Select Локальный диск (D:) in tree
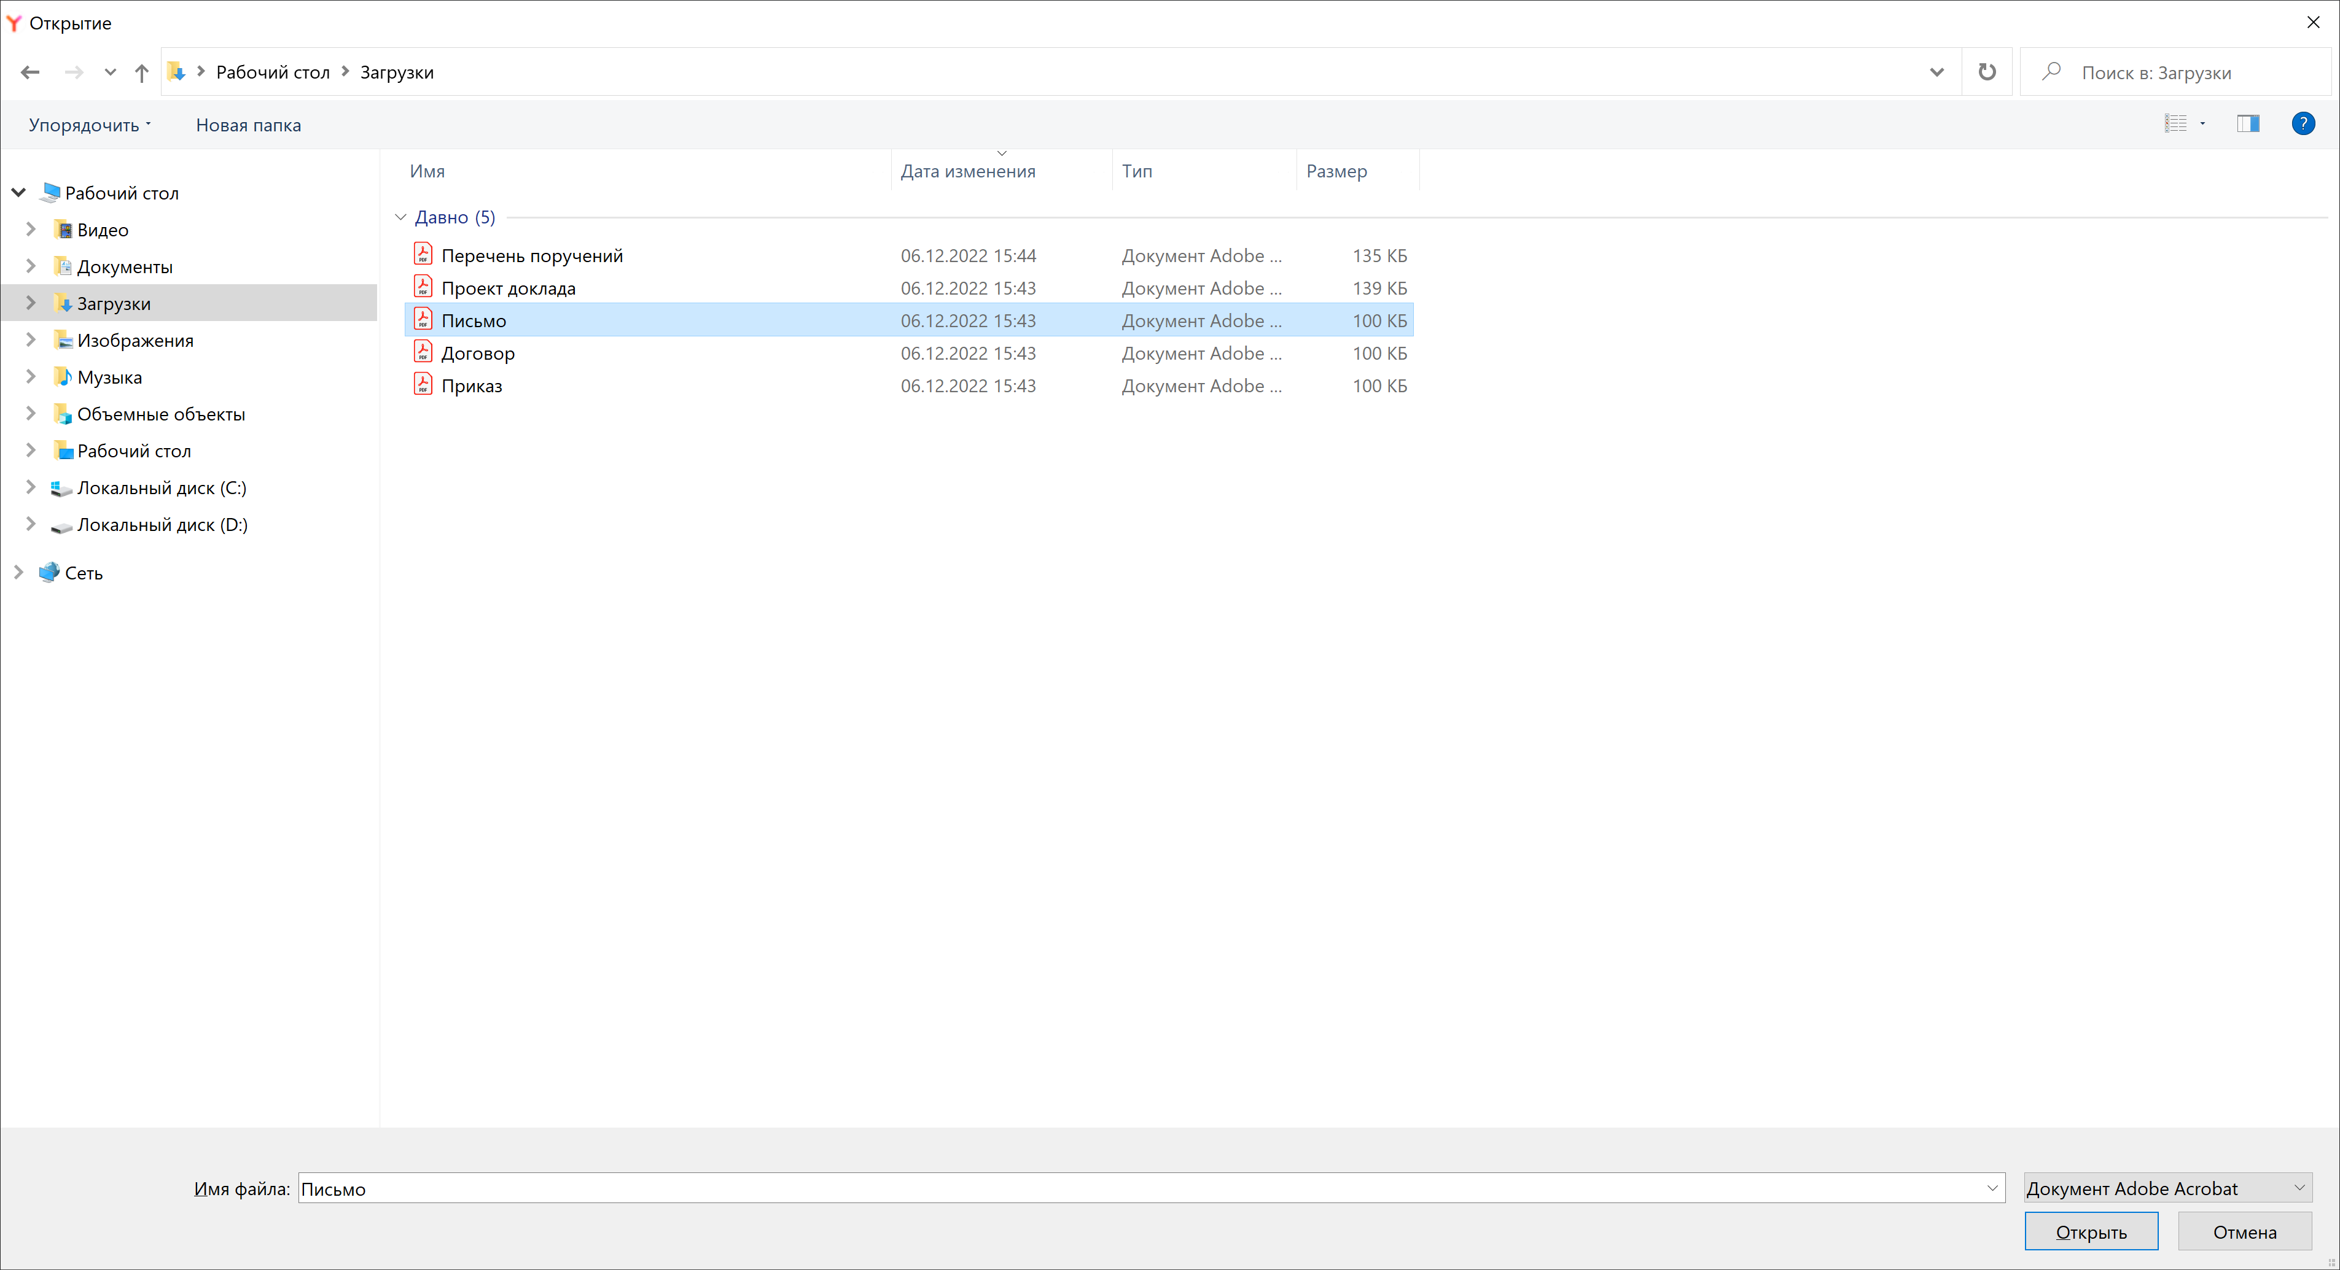 (x=162, y=525)
